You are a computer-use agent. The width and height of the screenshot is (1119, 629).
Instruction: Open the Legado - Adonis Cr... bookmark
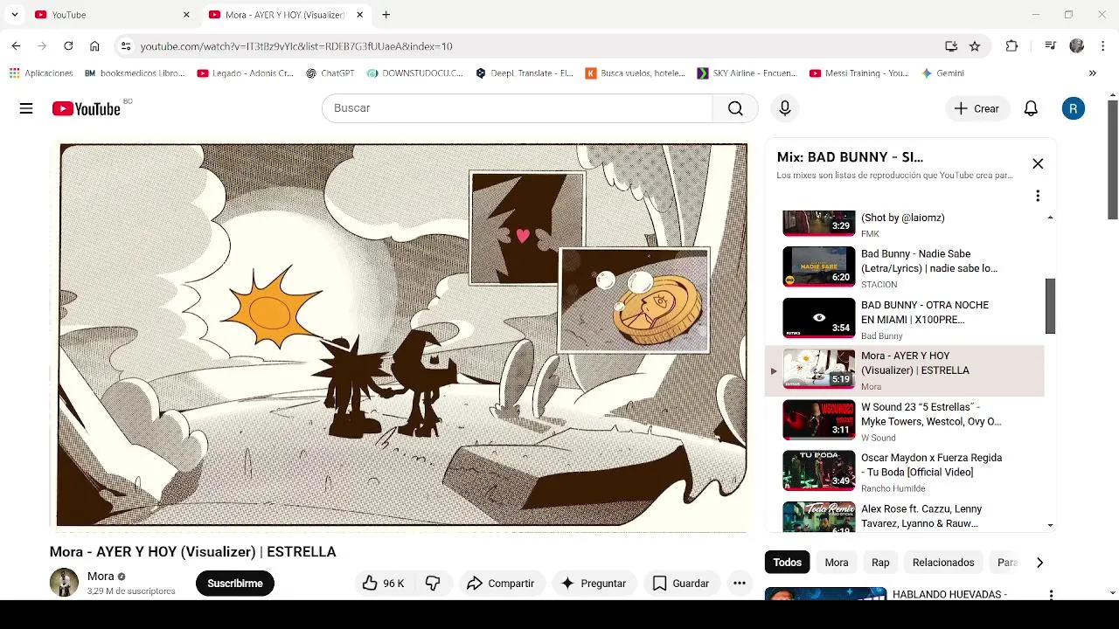[246, 73]
